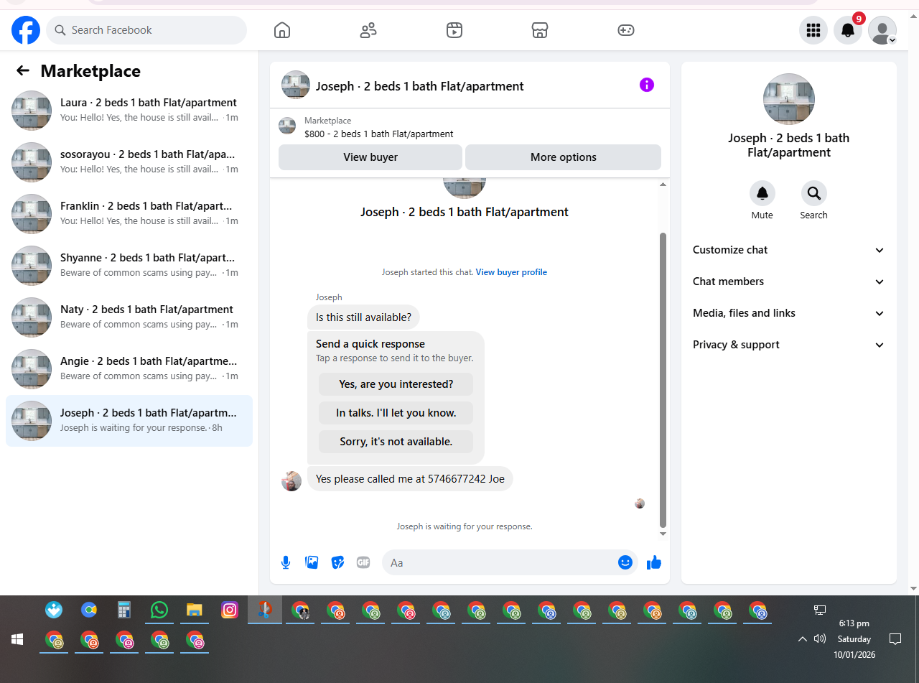Click the chat scroll down arrow

click(x=663, y=534)
